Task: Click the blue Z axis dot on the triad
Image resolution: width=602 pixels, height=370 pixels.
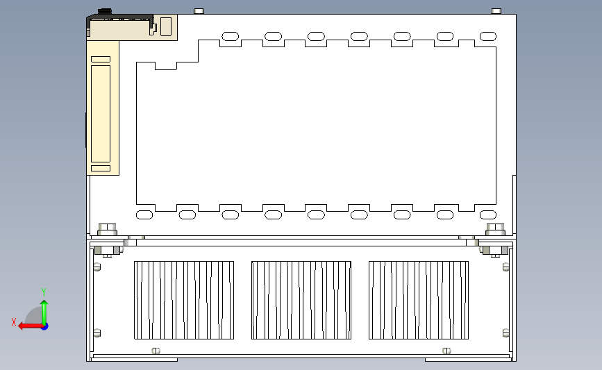Action: click(x=45, y=327)
